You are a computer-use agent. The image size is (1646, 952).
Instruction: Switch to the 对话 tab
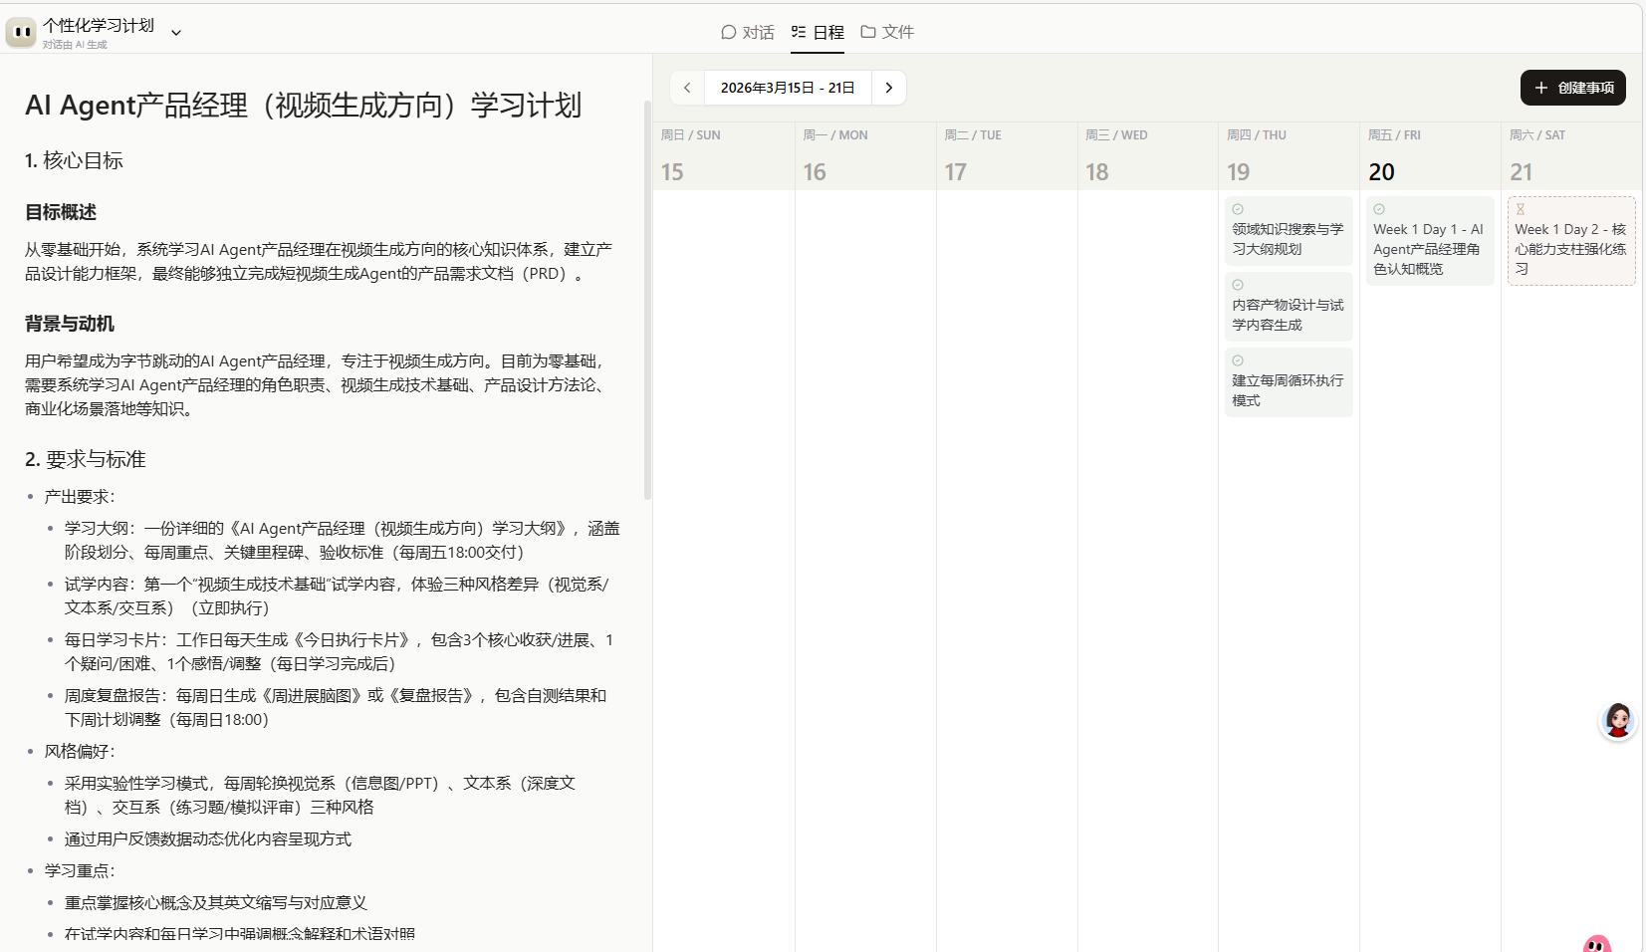coord(749,32)
